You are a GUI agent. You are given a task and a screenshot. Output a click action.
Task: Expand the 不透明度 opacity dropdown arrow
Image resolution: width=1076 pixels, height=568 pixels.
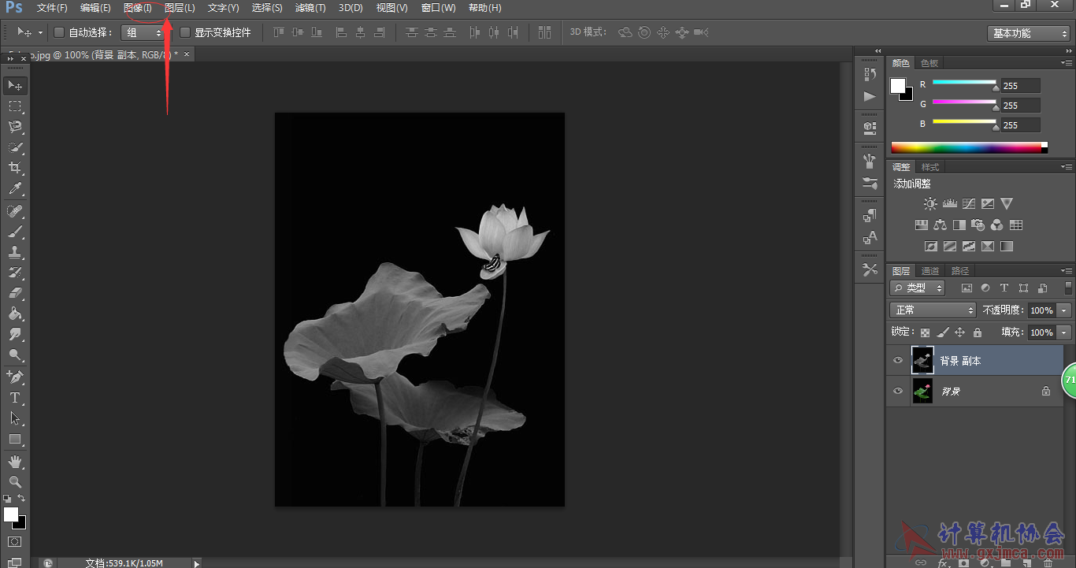1064,310
